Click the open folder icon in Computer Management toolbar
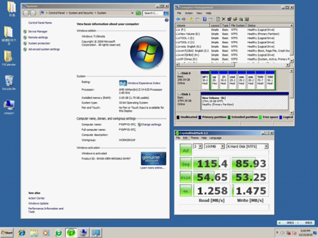 (235, 19)
